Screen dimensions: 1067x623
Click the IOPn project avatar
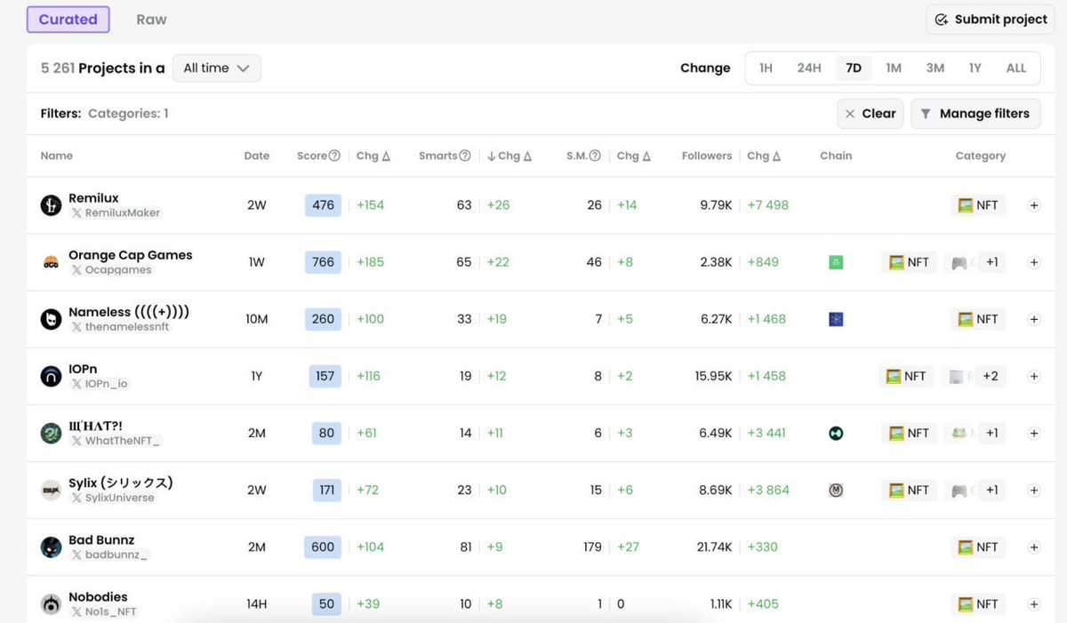click(52, 376)
